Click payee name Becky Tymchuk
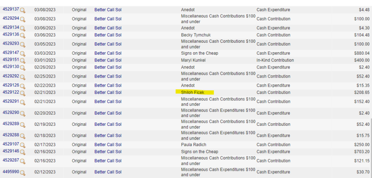 pos(196,35)
